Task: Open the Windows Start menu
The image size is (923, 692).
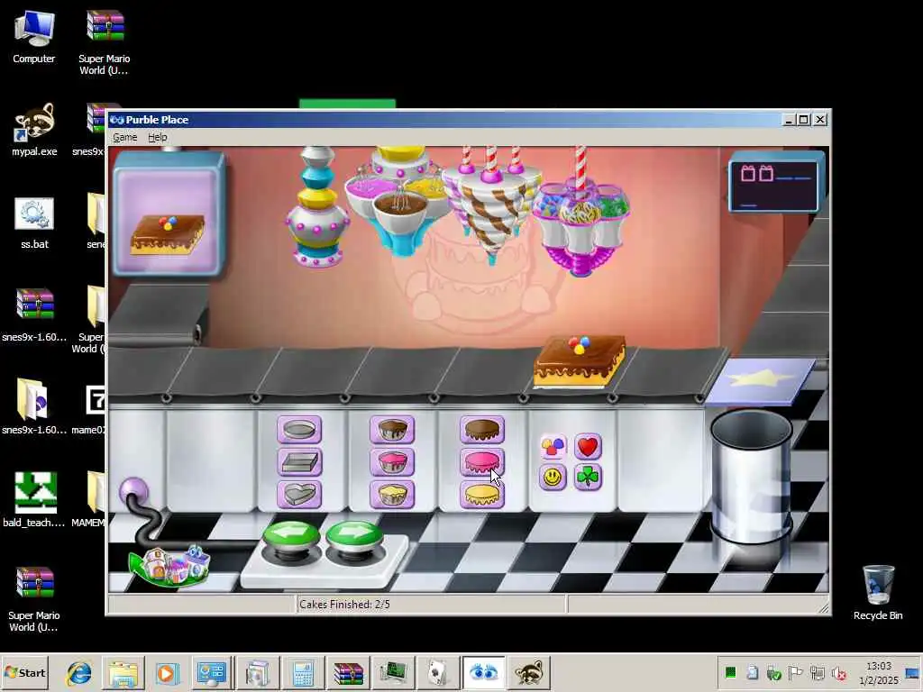Action: tap(24, 672)
